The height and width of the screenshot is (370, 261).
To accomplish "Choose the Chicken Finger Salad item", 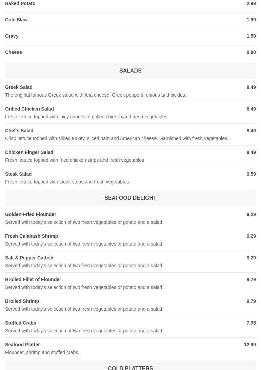I will (29, 152).
